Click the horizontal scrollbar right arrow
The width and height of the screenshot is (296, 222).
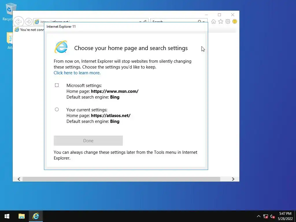233,179
